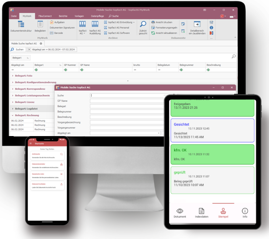Click the Suchen button
Viewport: 269px width, 239px height.
pos(17,49)
